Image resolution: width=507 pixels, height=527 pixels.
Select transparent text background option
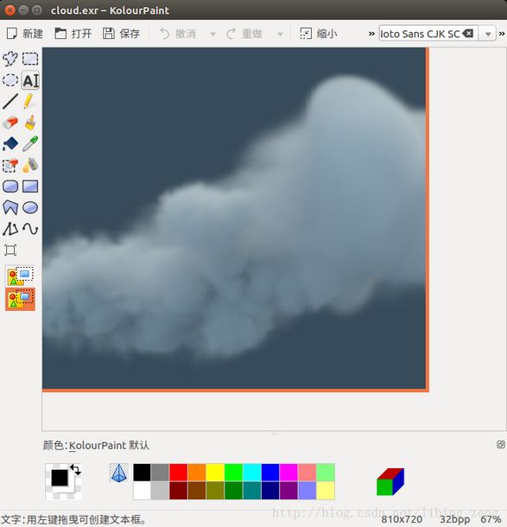point(20,299)
